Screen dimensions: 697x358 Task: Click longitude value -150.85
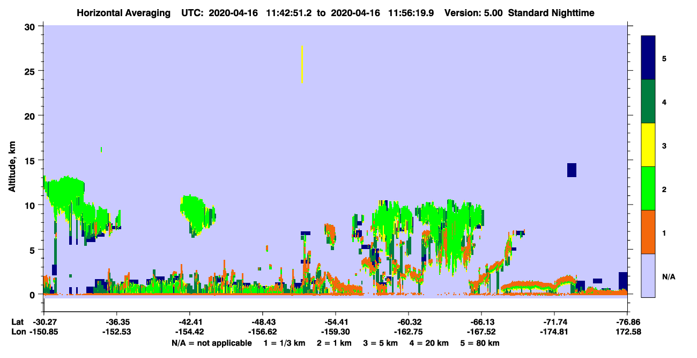pyautogui.click(x=44, y=332)
